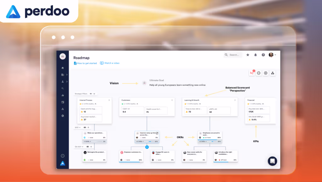Click the help question mark icon
The image size is (322, 182).
pyautogui.click(x=263, y=55)
